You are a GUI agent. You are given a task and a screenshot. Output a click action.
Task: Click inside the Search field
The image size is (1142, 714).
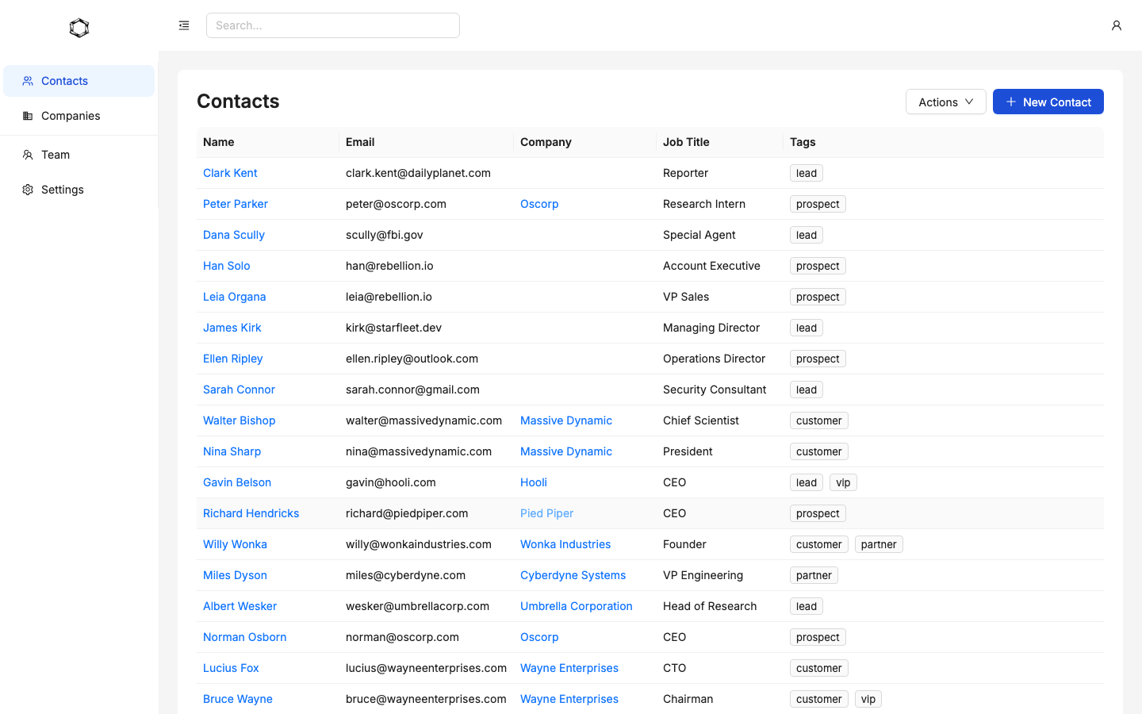pyautogui.click(x=332, y=25)
